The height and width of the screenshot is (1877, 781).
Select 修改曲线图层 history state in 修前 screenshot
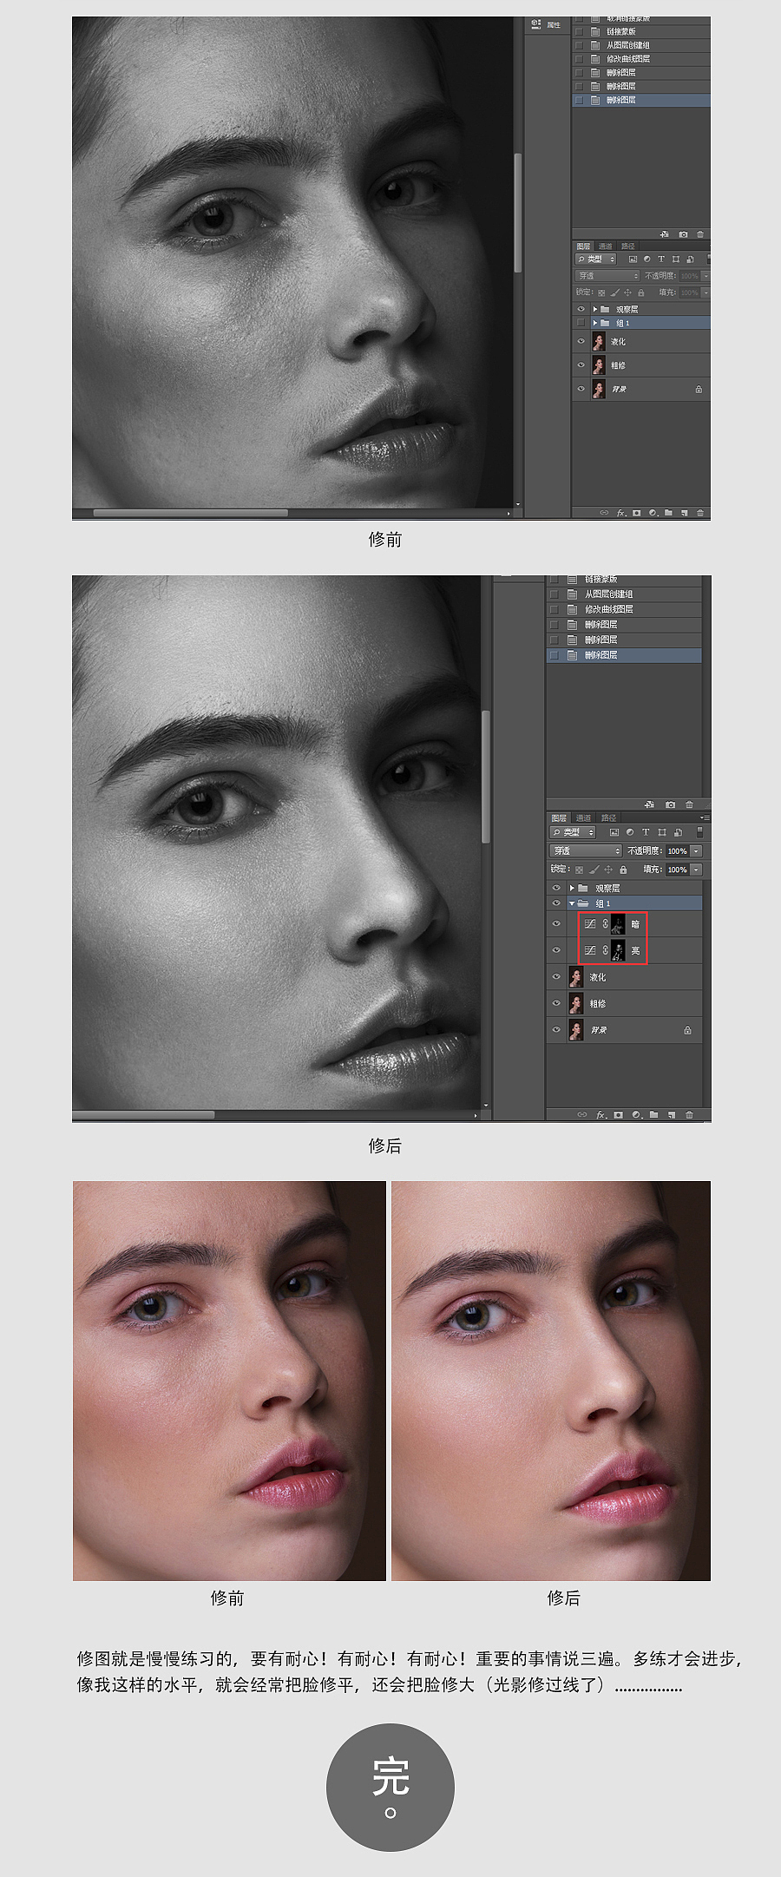(x=641, y=59)
